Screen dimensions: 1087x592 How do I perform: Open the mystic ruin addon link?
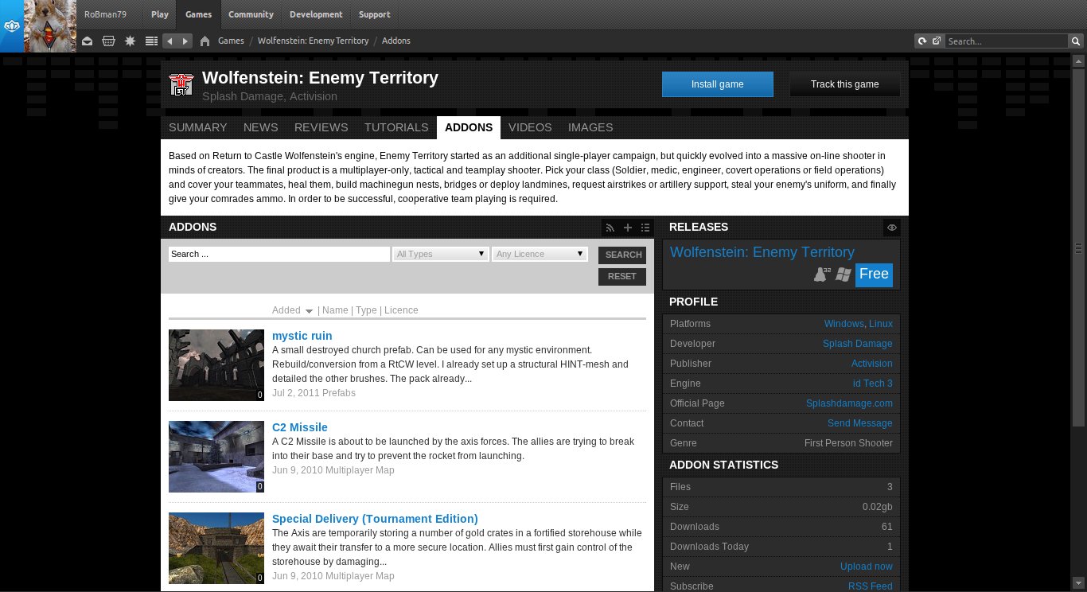coord(302,336)
